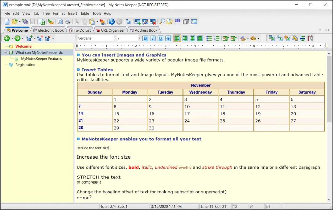Click the calendar date icon in format toolbar
Screen dimensions: 333x210
tap(310, 38)
